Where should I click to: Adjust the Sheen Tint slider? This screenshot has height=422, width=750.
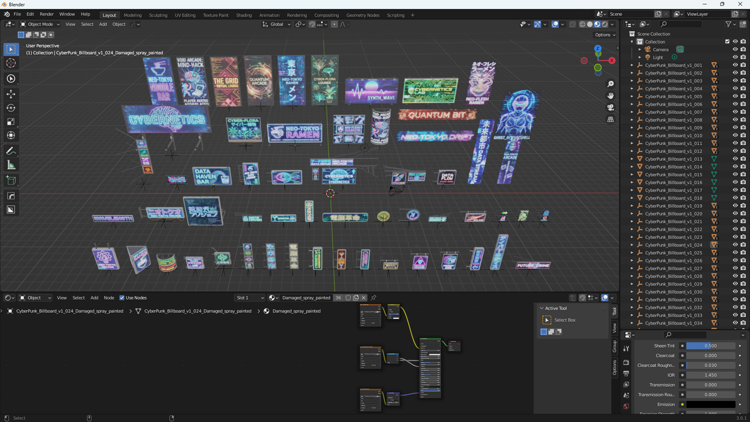(x=710, y=345)
